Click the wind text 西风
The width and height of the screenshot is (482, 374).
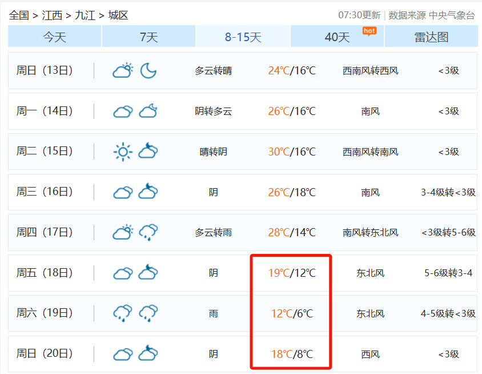click(x=371, y=355)
